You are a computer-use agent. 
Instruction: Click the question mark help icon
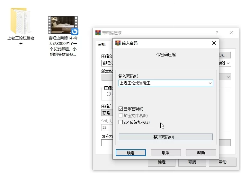pyautogui.click(x=217, y=33)
